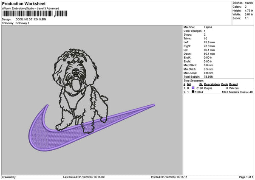
Task: Click the 'St.' column header
Action: point(201,84)
